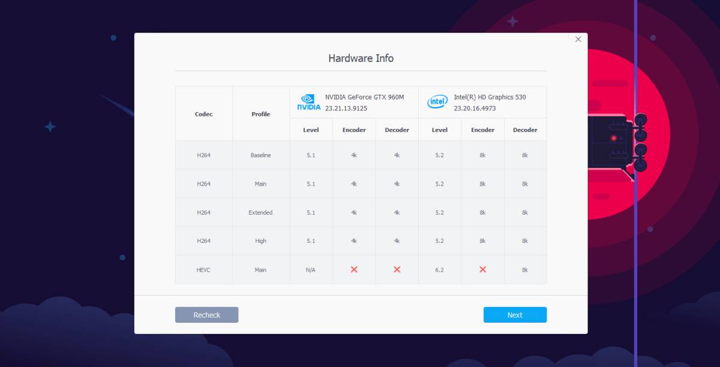Select Intel level 5.2 in High row

pyautogui.click(x=440, y=241)
